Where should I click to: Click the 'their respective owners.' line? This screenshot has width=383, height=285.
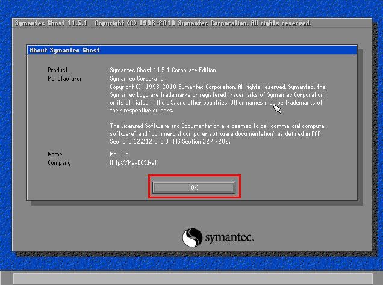[x=142, y=111]
